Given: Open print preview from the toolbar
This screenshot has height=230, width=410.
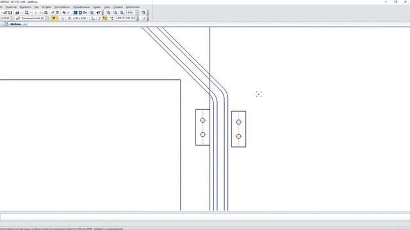Looking at the screenshot, I should pos(26,13).
